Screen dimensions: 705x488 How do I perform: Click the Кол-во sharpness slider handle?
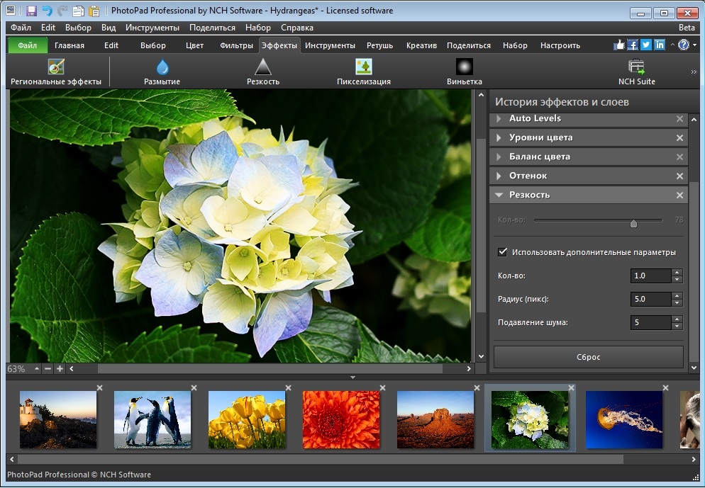(633, 223)
